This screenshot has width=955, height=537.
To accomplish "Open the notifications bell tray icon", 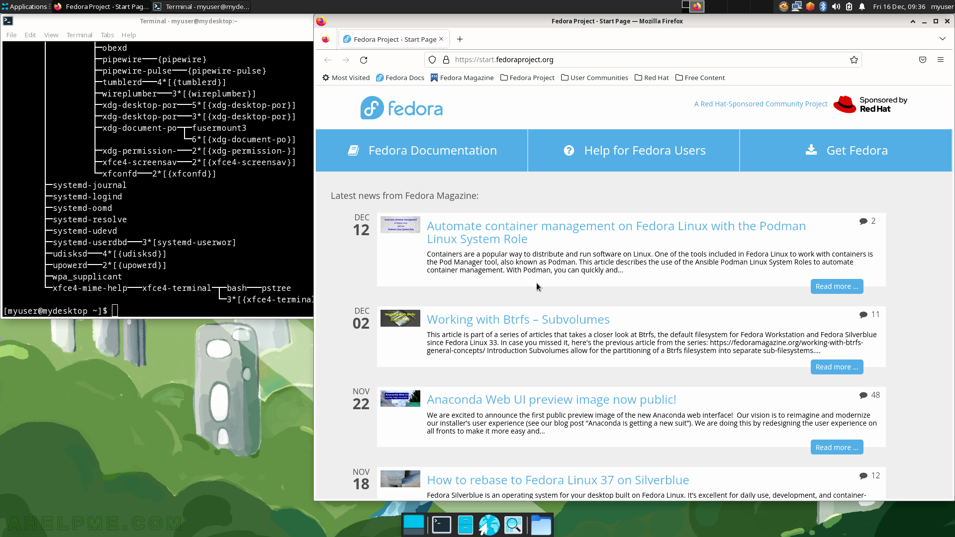I will coord(862,6).
